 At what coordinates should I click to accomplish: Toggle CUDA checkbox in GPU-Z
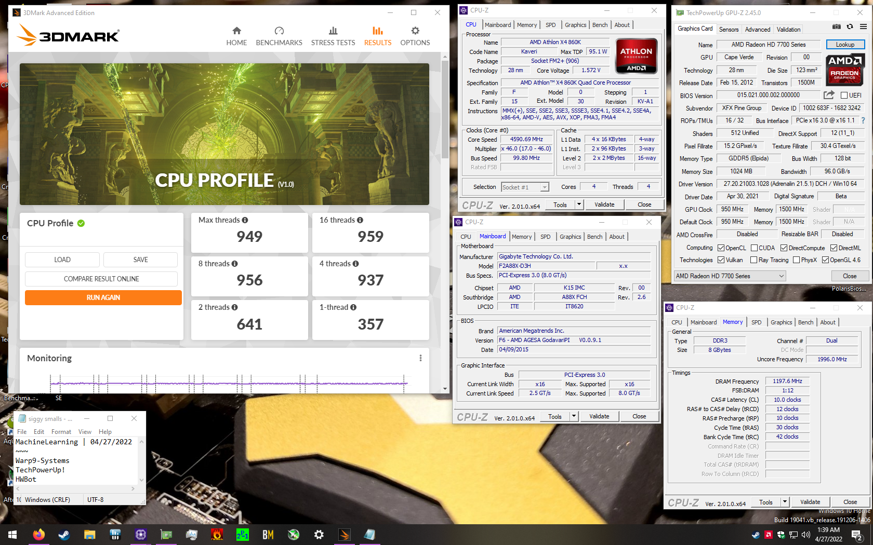pyautogui.click(x=754, y=248)
